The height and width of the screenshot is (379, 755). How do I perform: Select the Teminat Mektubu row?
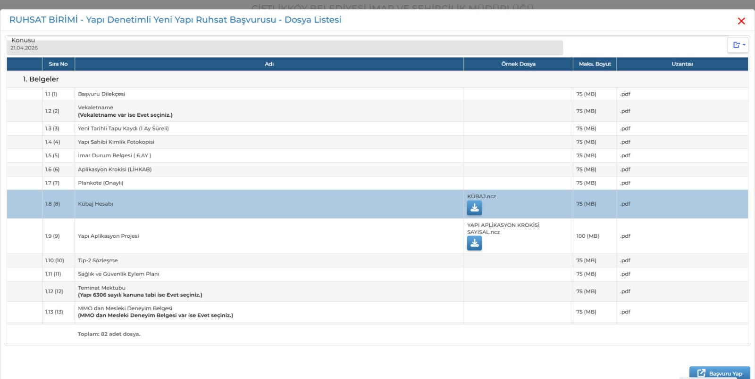(x=377, y=291)
